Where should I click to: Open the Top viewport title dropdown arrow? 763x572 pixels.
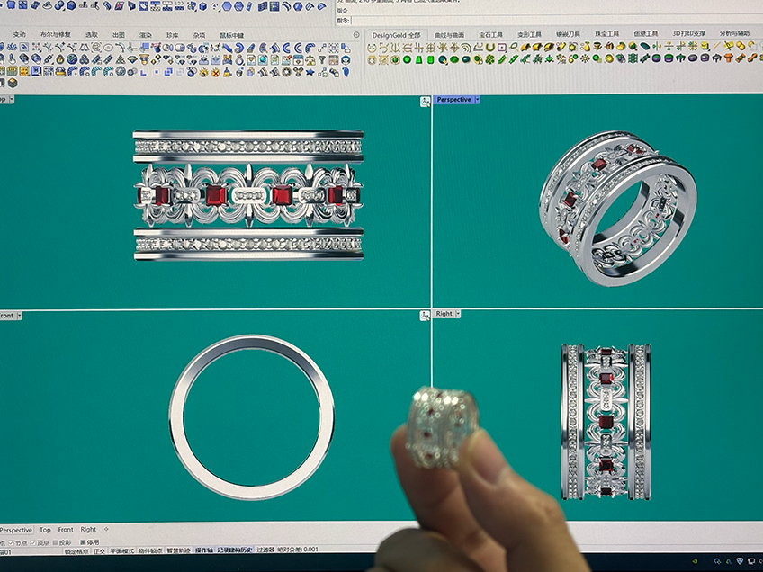pyautogui.click(x=11, y=99)
